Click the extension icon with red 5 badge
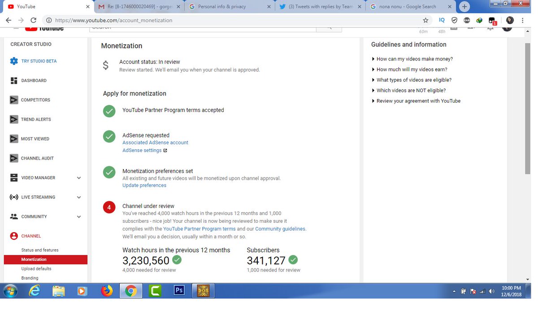 [493, 21]
